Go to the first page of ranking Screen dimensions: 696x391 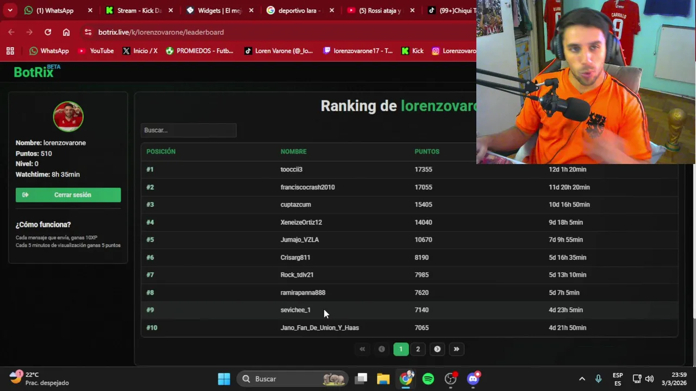[x=363, y=349]
